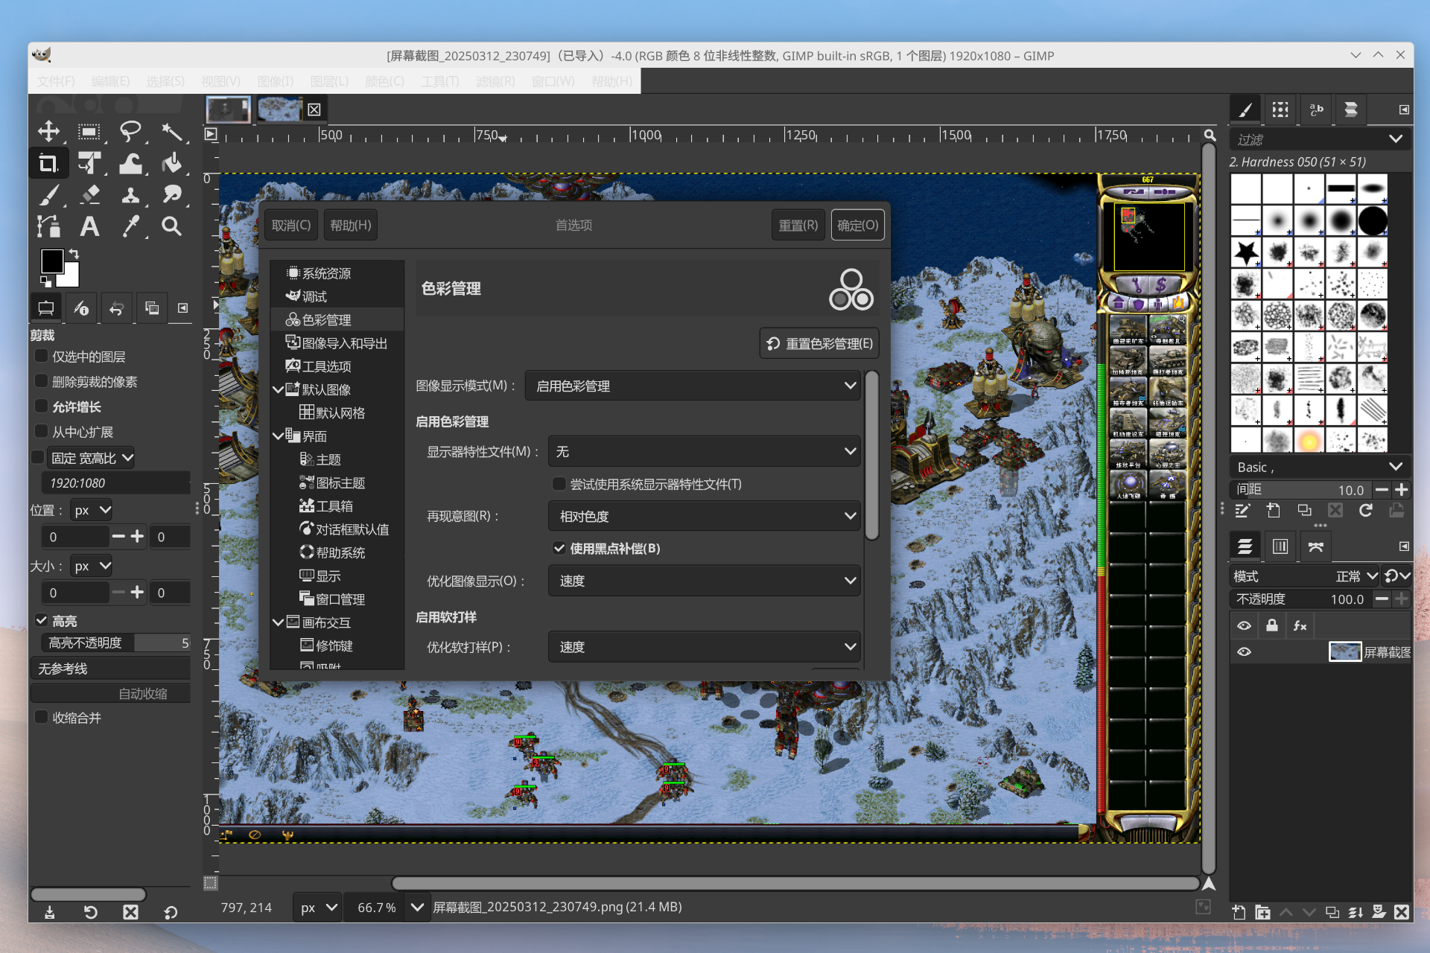
Task: Select the Paths tool
Action: pyautogui.click(x=48, y=226)
